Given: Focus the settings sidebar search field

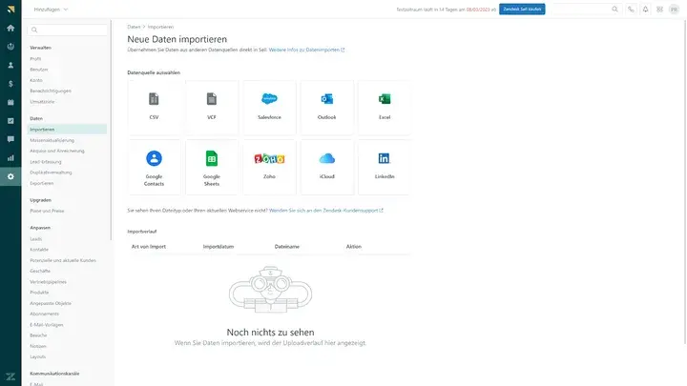Looking at the screenshot, I should click(x=67, y=30).
